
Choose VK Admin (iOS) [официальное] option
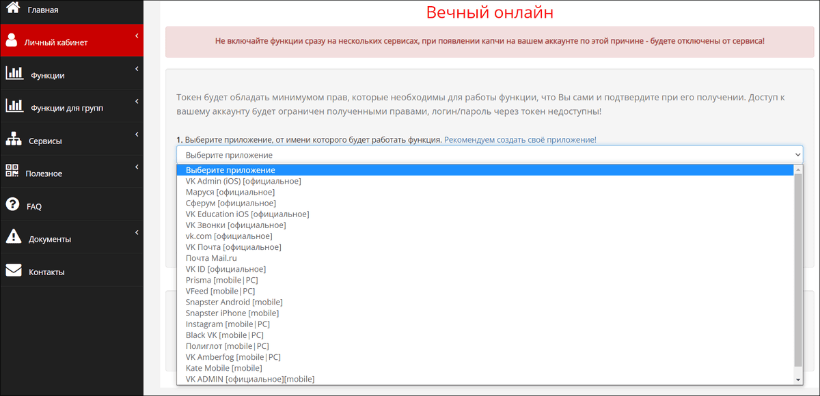(x=485, y=181)
